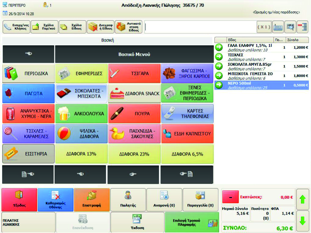Click the on-screen keyboard icon

click(x=278, y=27)
